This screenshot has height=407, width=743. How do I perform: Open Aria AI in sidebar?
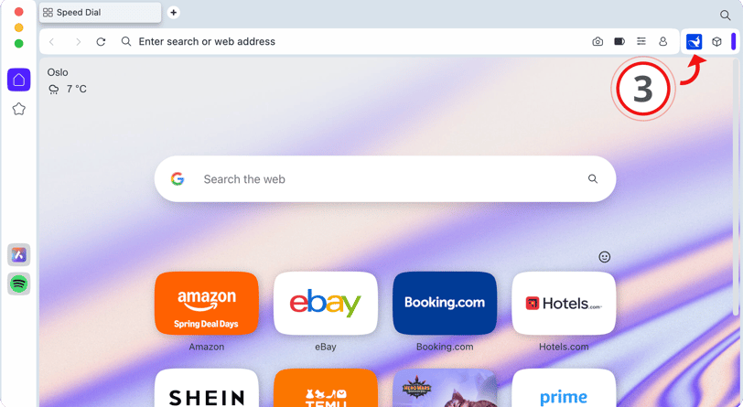click(19, 255)
